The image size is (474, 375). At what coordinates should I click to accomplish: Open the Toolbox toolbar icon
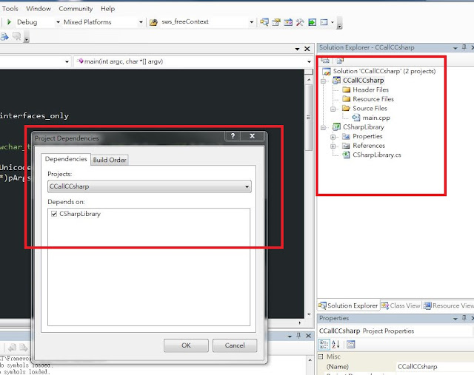[300, 22]
